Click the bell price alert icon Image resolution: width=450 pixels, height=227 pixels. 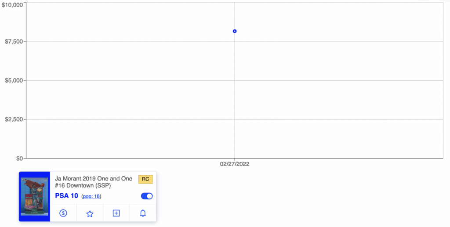click(143, 213)
